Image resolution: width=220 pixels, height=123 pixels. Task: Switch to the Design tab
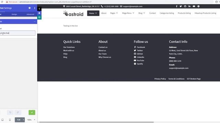(14, 14)
